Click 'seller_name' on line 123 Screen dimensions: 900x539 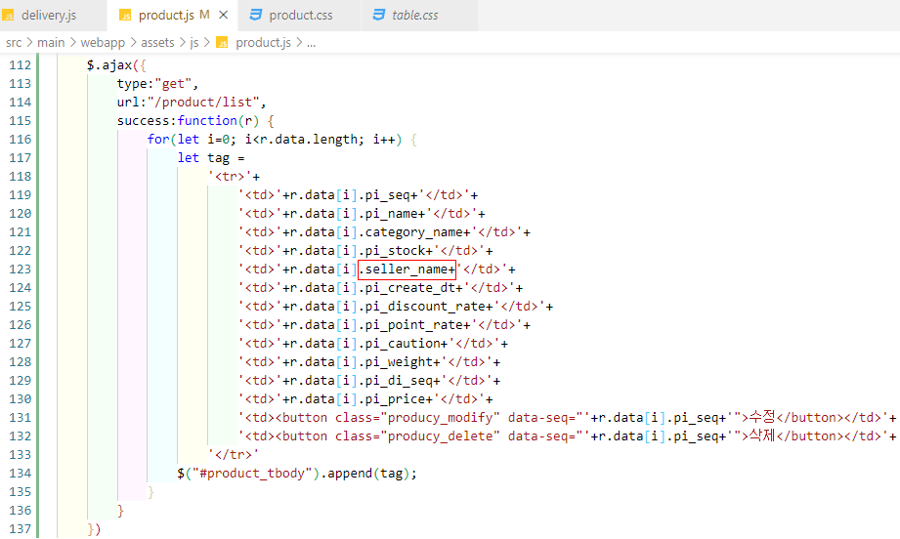point(407,269)
